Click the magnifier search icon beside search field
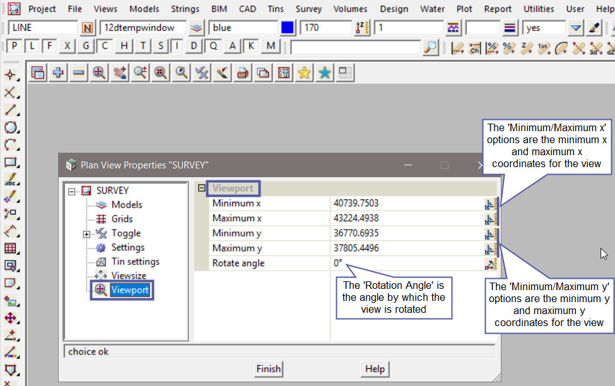The image size is (615, 386). (x=430, y=47)
